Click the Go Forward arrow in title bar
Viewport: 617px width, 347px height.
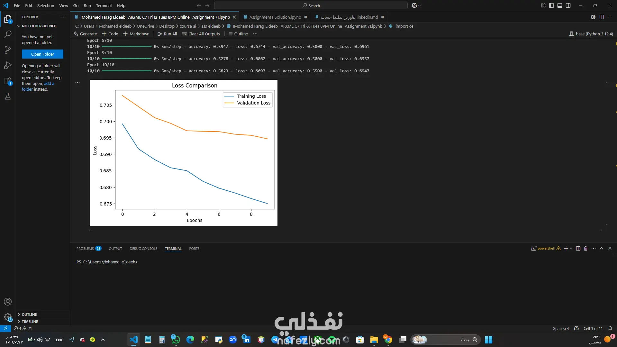(x=207, y=5)
